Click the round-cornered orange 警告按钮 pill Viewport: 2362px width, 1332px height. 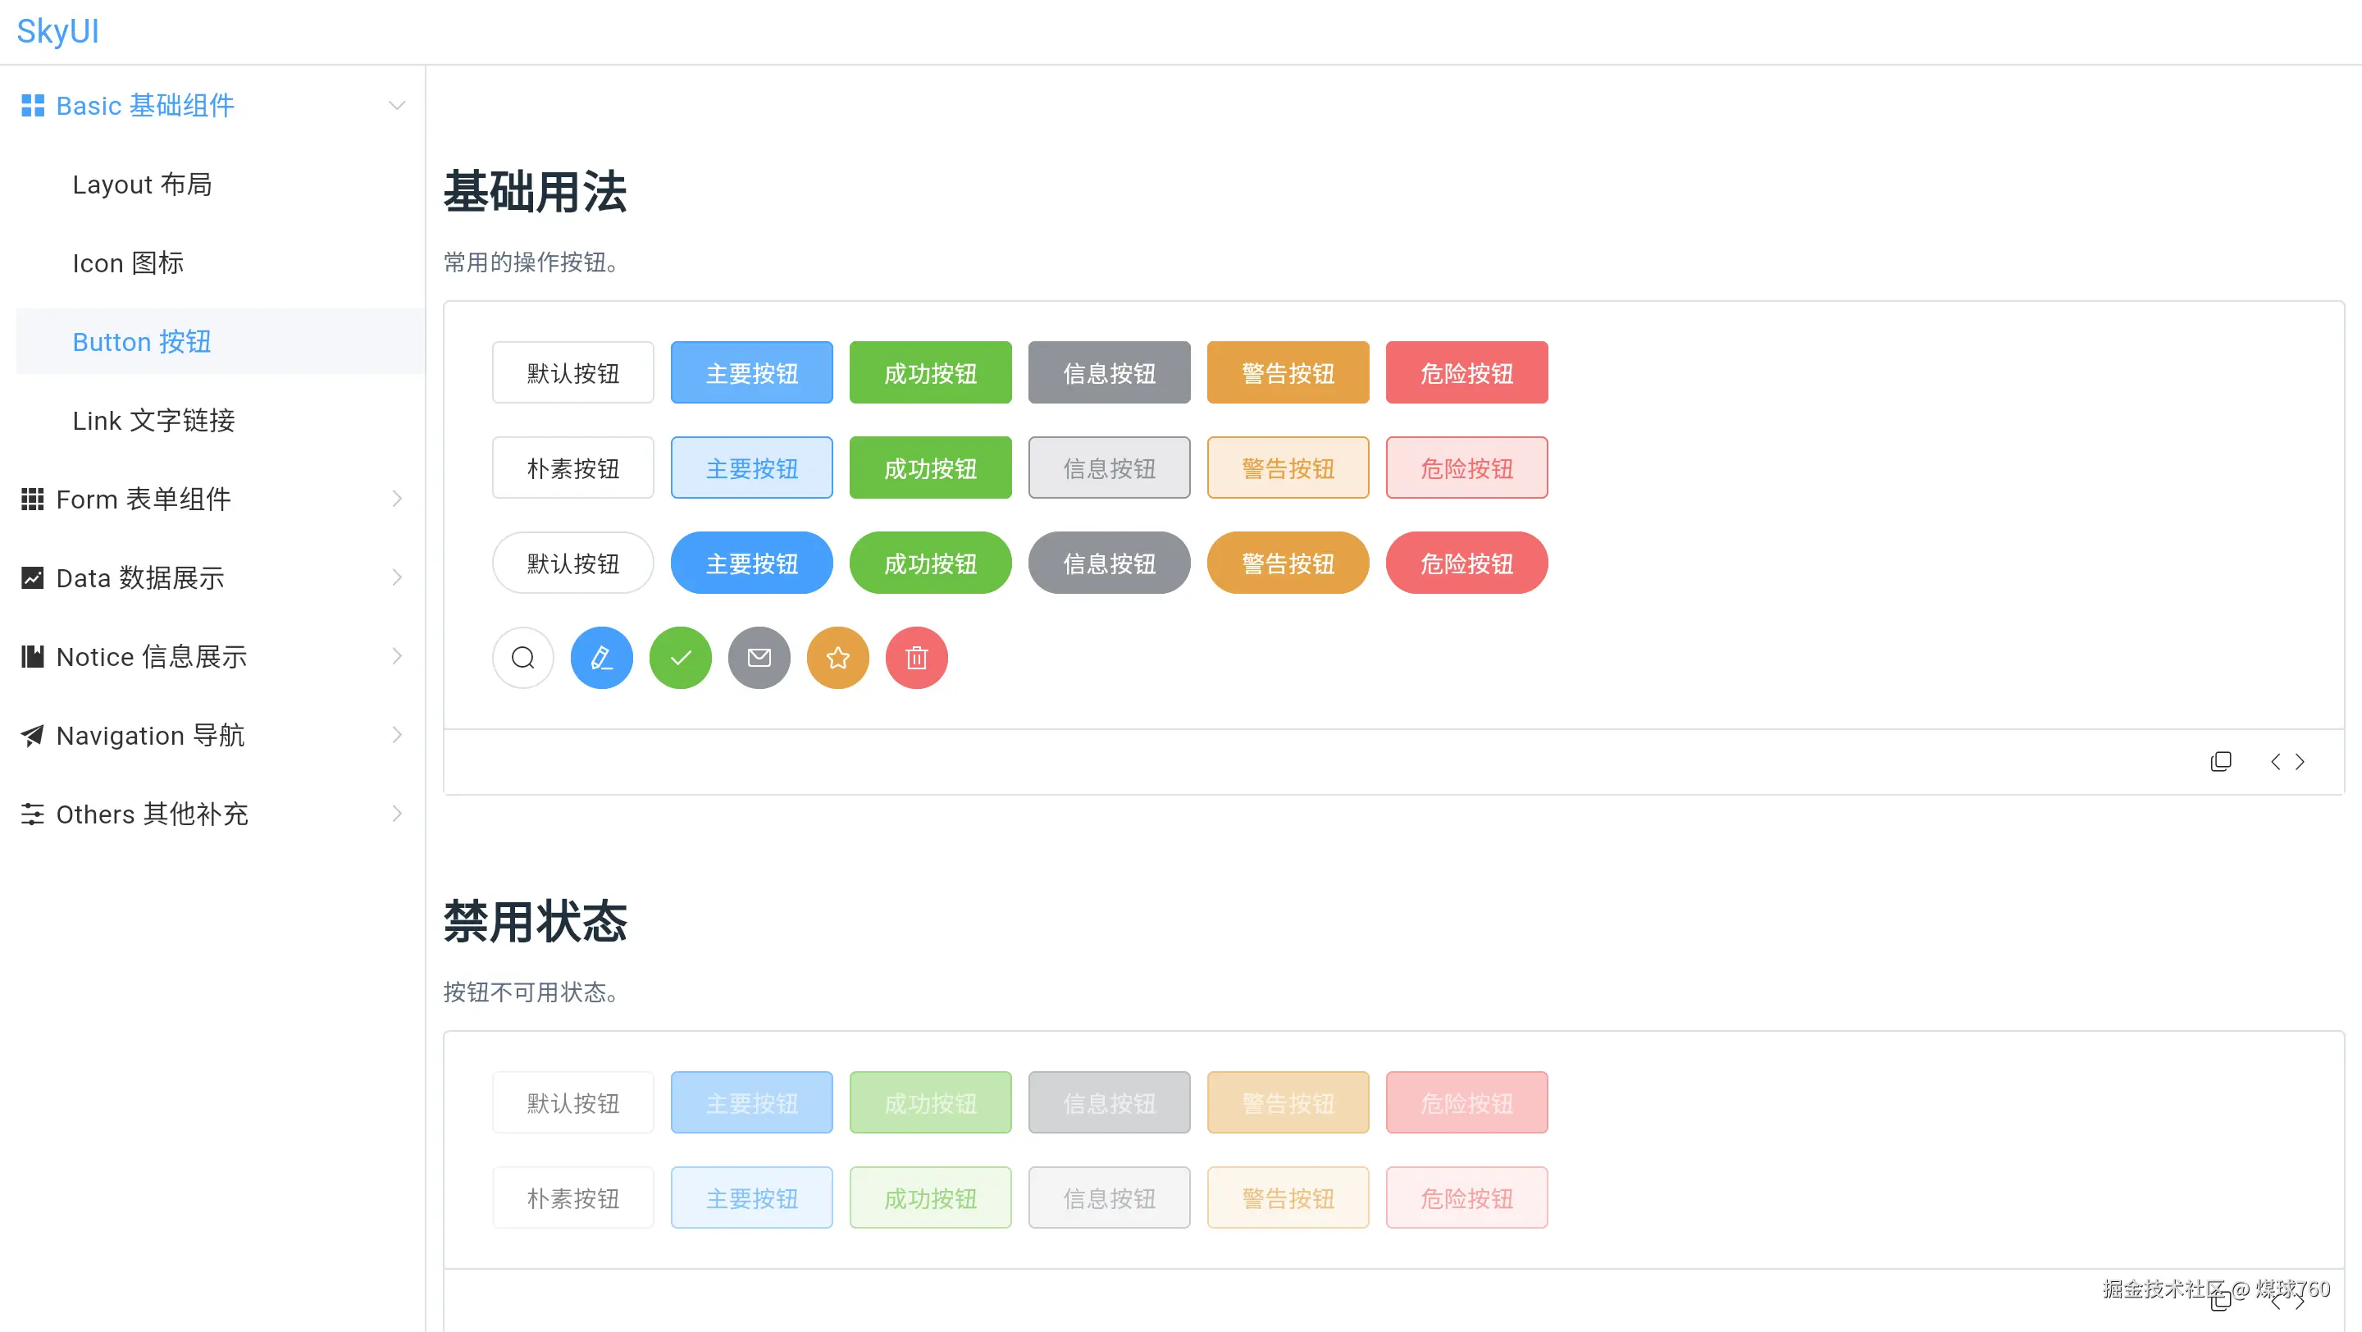[x=1288, y=563]
